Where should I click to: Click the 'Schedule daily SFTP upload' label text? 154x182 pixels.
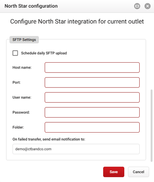(x=44, y=53)
